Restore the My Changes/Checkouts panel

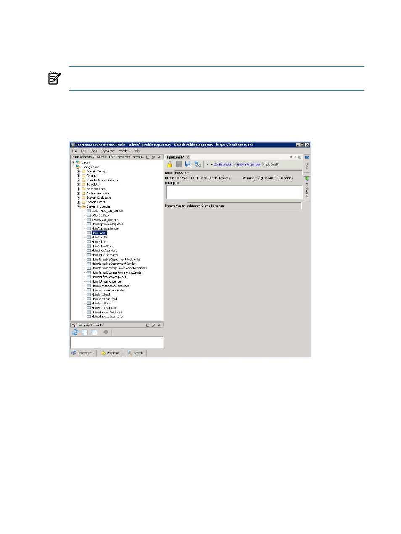(153, 325)
